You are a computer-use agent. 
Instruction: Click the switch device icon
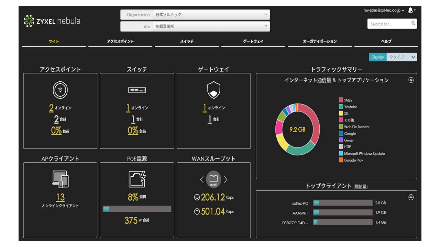(137, 90)
